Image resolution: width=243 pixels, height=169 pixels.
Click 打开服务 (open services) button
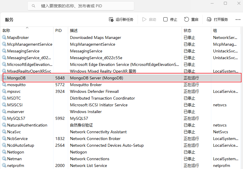tap(217, 19)
